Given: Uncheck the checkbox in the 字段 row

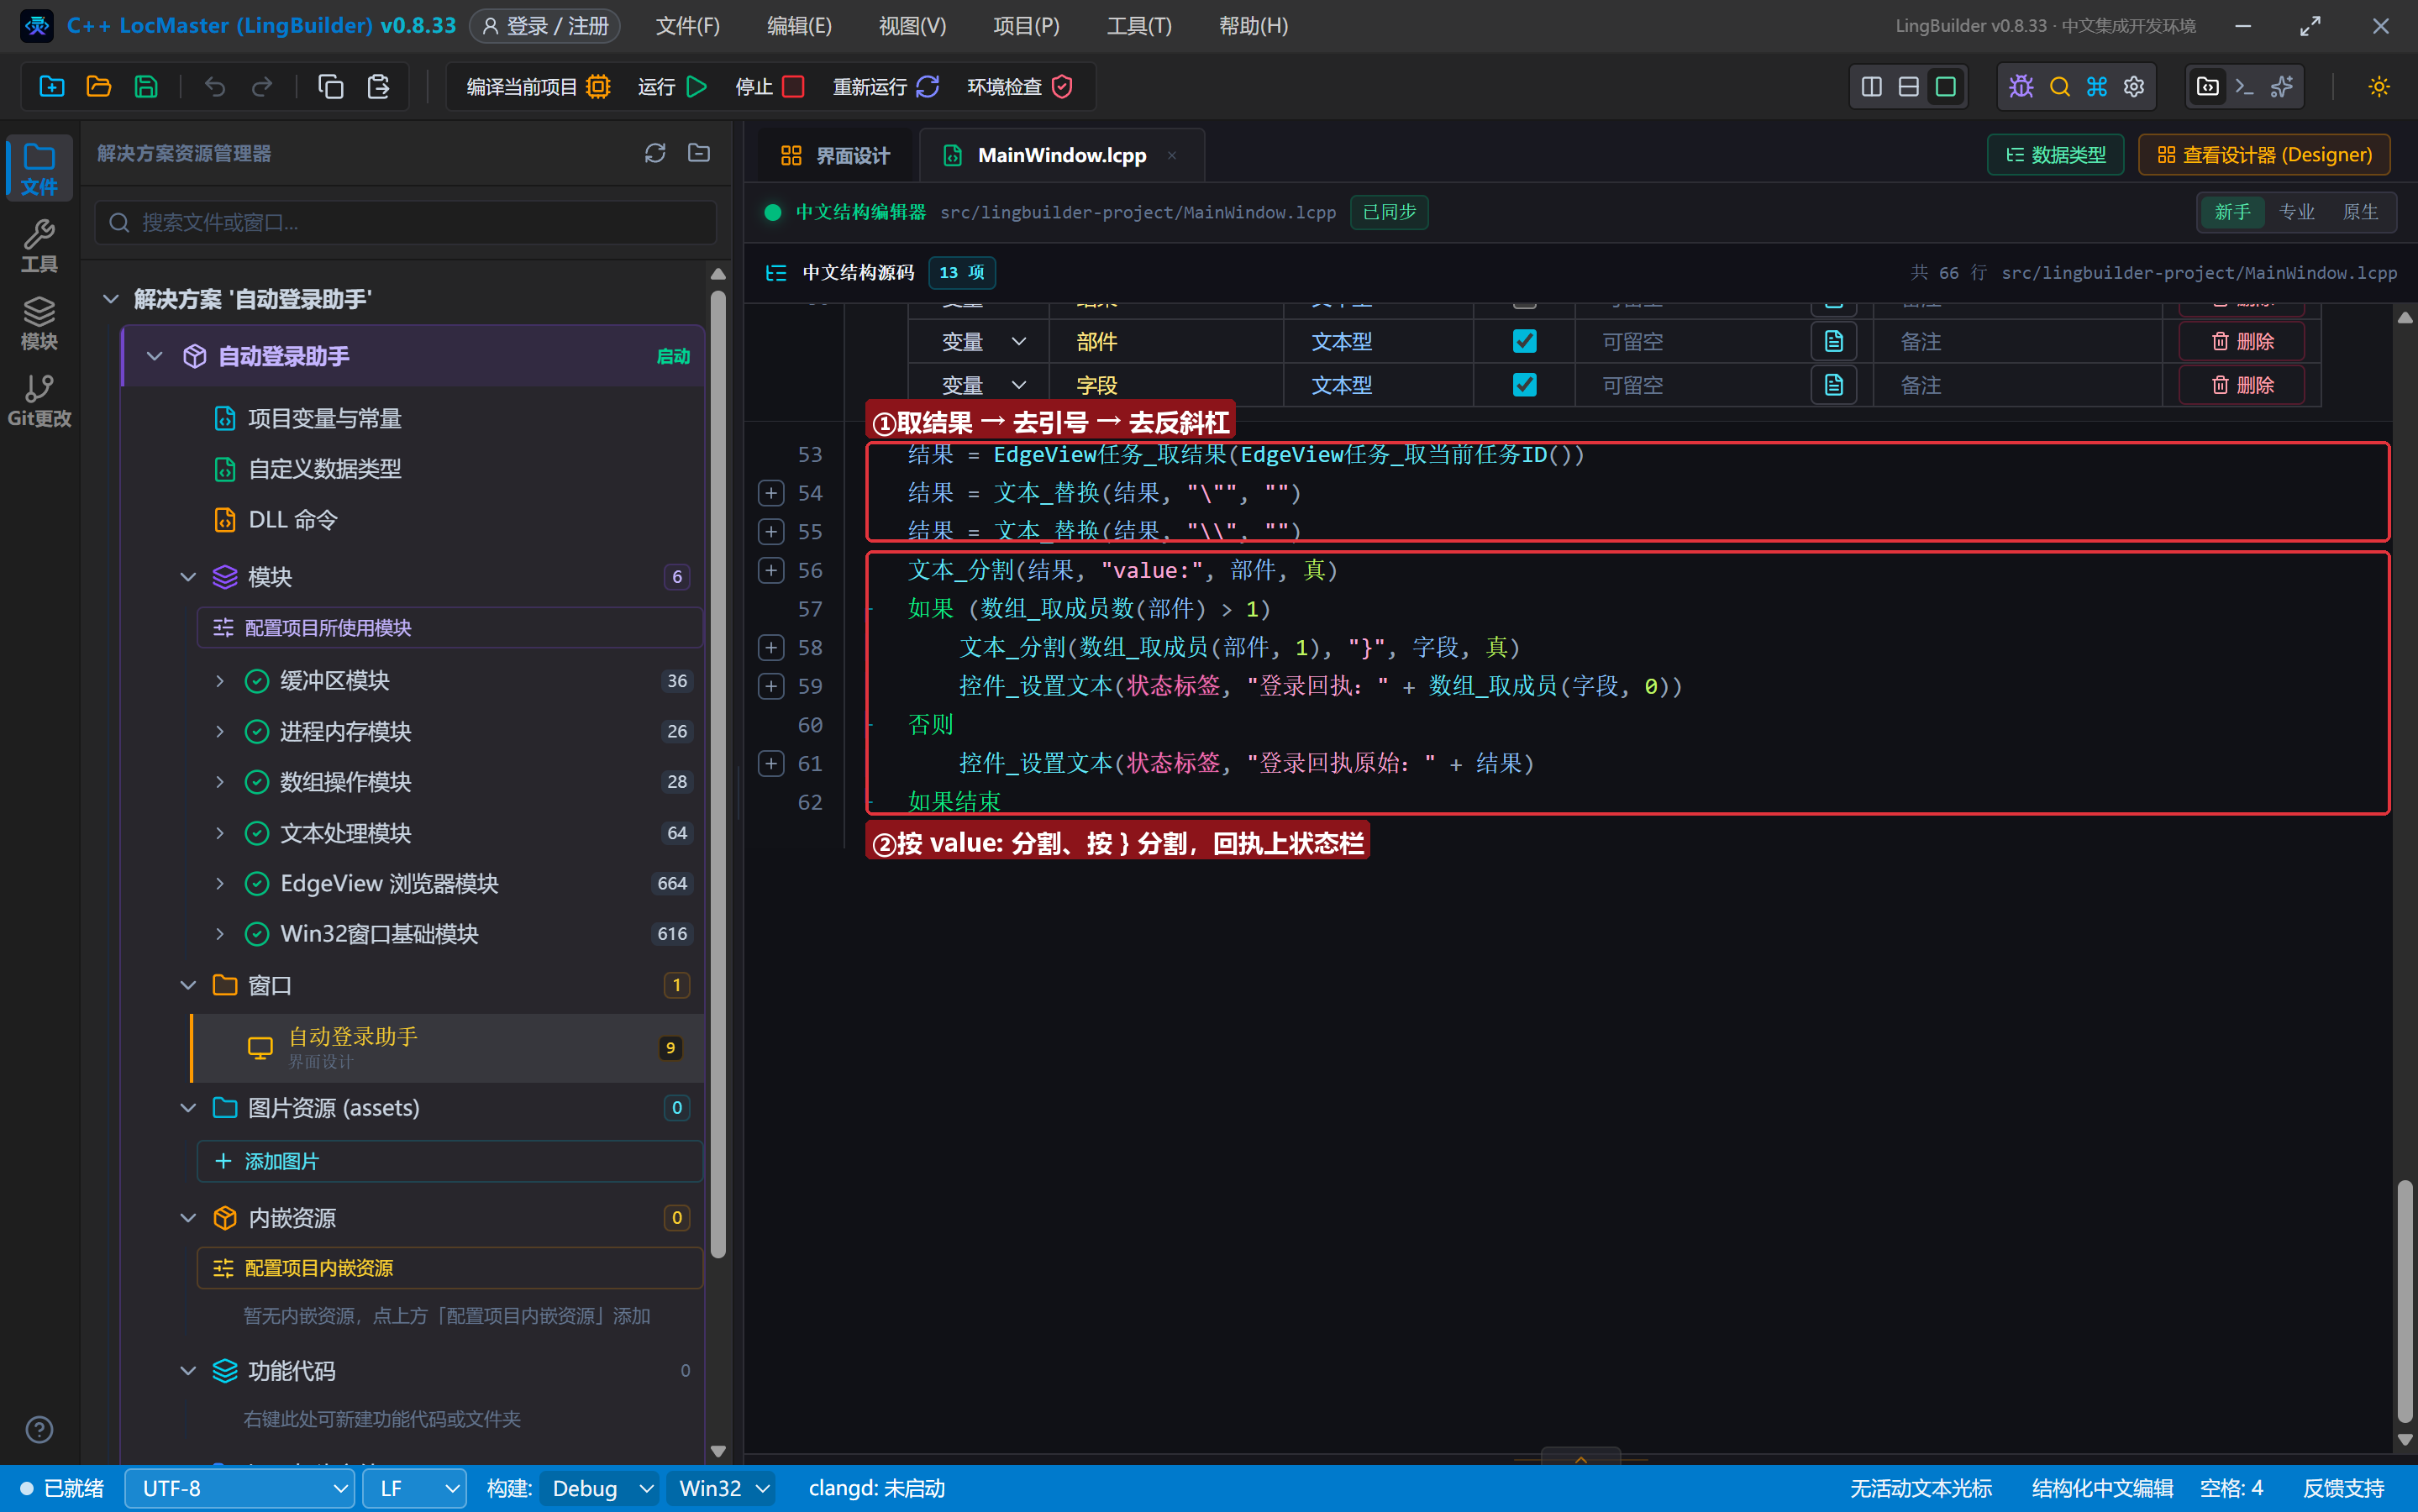Looking at the screenshot, I should point(1524,385).
